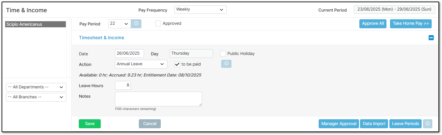Click the info icon beside Pay Period
The height and width of the screenshot is (135, 442).
click(136, 24)
